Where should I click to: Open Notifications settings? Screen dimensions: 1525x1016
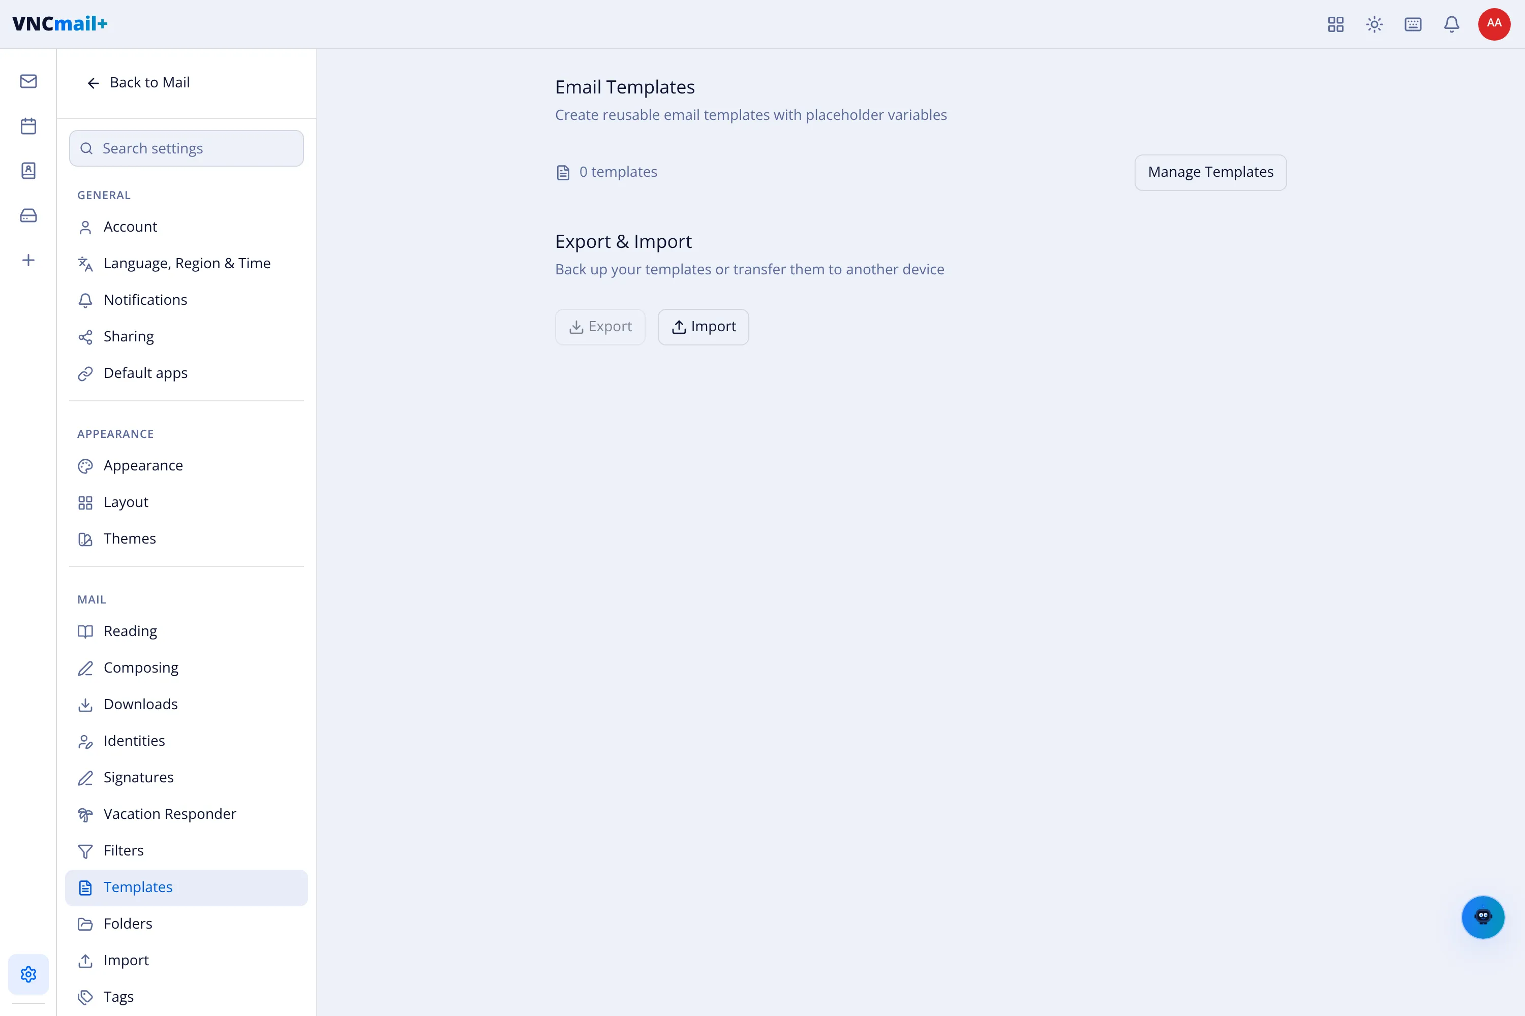click(187, 300)
